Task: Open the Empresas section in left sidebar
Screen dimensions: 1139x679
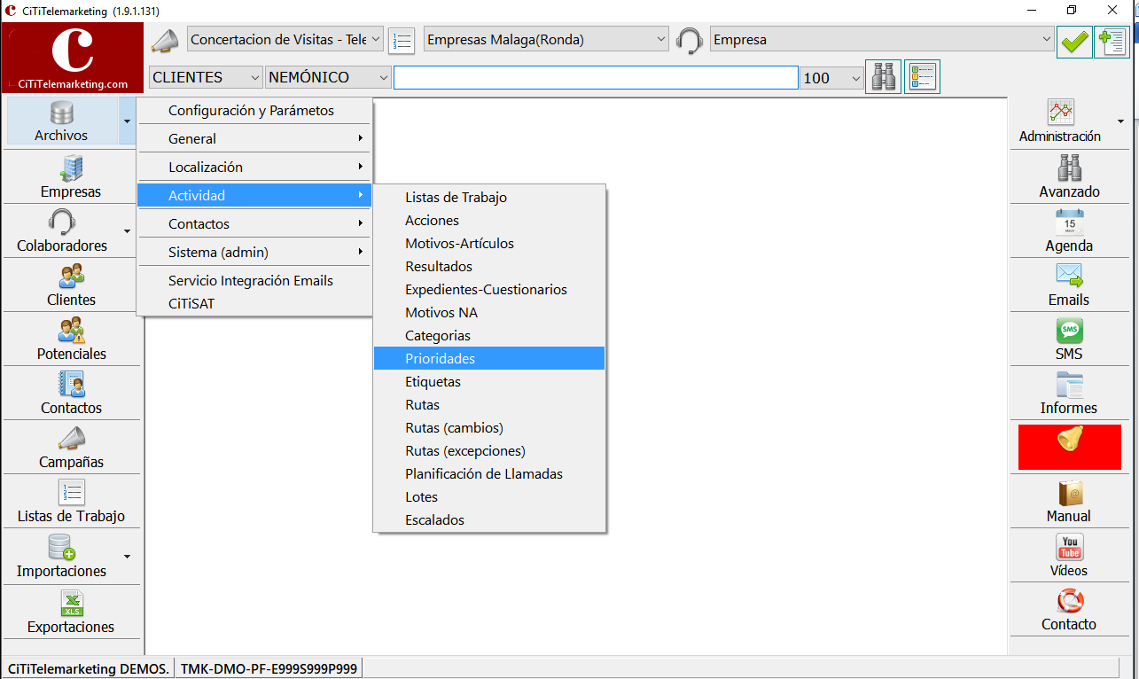Action: pyautogui.click(x=71, y=176)
